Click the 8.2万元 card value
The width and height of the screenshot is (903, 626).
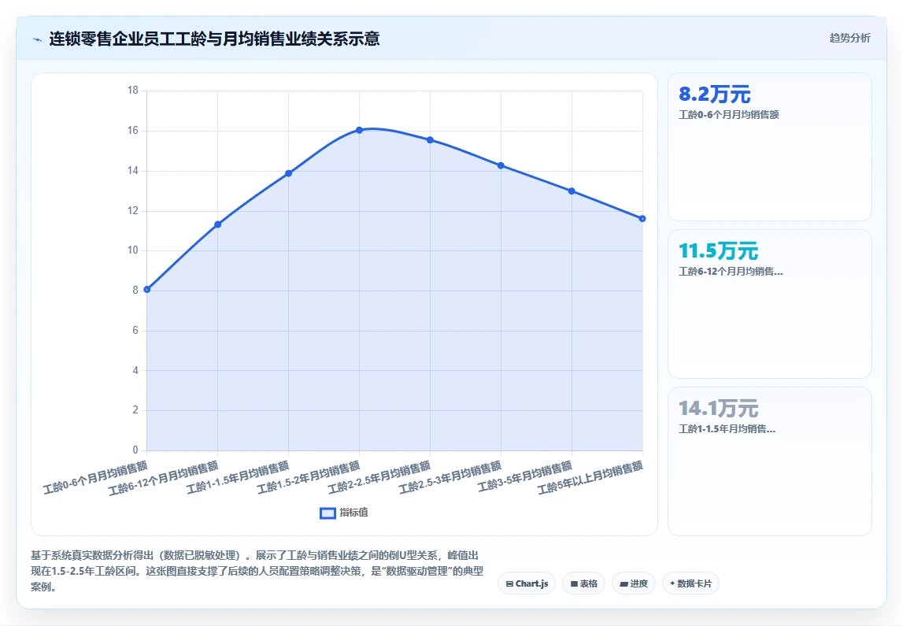point(715,94)
